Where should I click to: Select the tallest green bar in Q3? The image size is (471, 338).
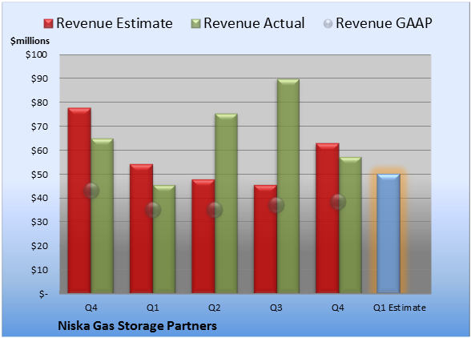[288, 186]
